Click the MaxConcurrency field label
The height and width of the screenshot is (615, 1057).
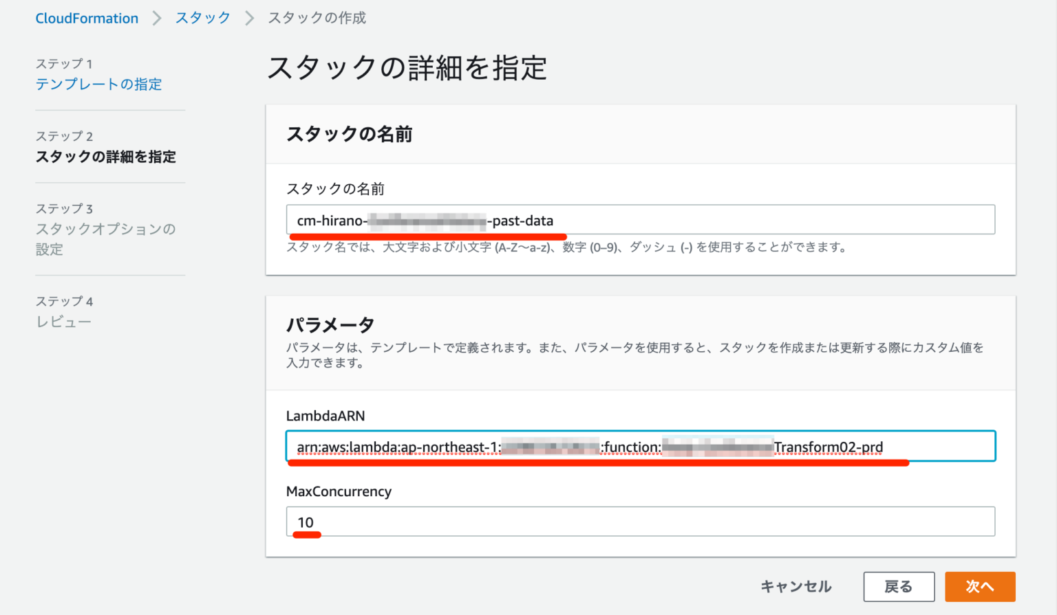click(x=339, y=491)
